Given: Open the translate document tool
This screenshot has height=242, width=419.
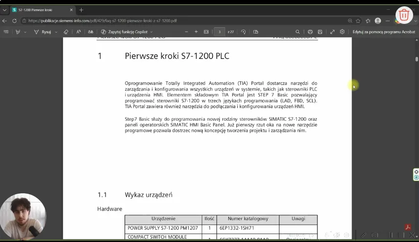Looking at the screenshot, I should point(90,32).
